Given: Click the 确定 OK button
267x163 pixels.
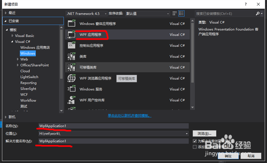Looking at the screenshot, I should [x=228, y=156].
